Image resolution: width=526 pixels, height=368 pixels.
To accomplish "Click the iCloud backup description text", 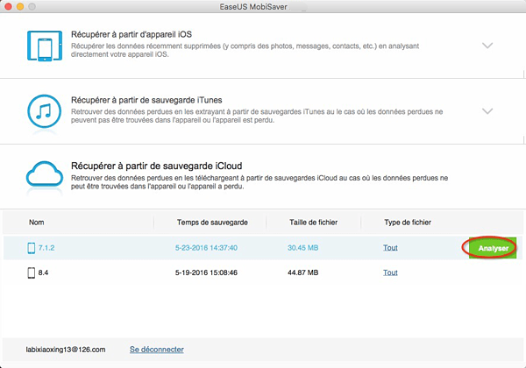I will pos(259,182).
